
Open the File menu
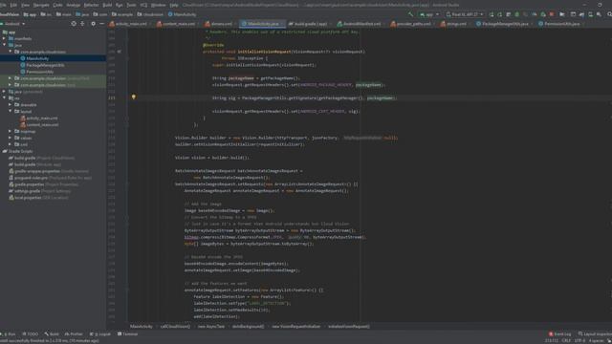3,5
